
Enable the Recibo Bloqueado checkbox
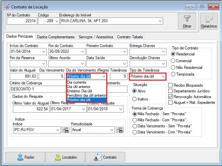click(x=171, y=85)
